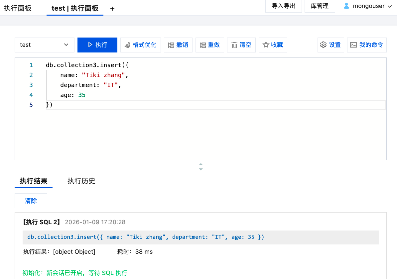Image resolution: width=397 pixels, height=279 pixels.
Task: Select the 执行结果 tab
Action: pos(34,181)
